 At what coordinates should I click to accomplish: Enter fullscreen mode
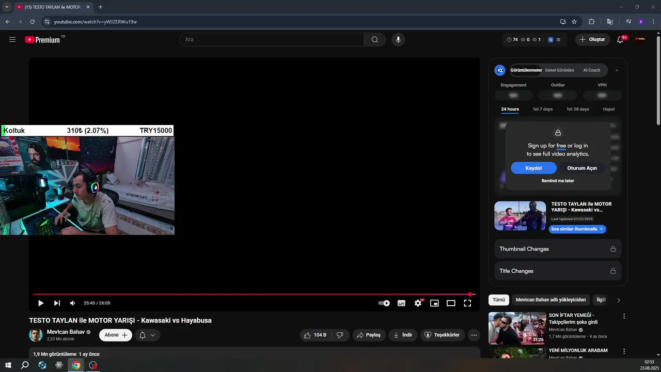[467, 303]
